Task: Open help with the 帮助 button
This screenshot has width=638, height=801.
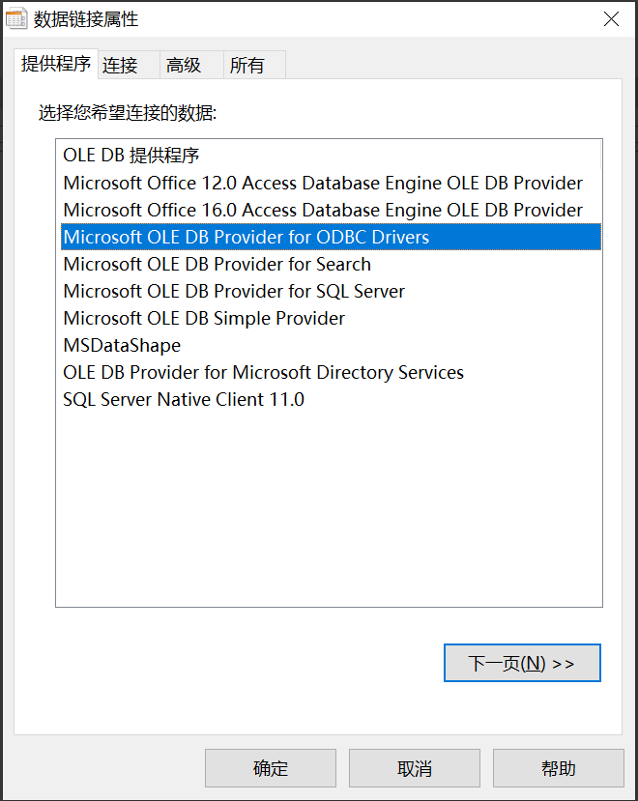Action: point(559,768)
